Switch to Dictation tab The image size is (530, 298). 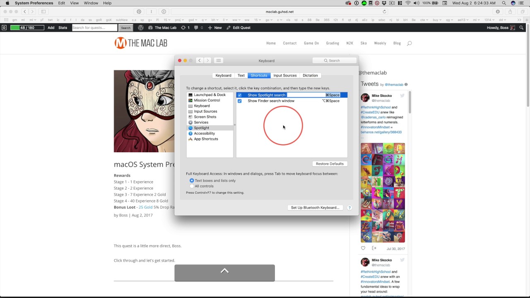pos(310,75)
